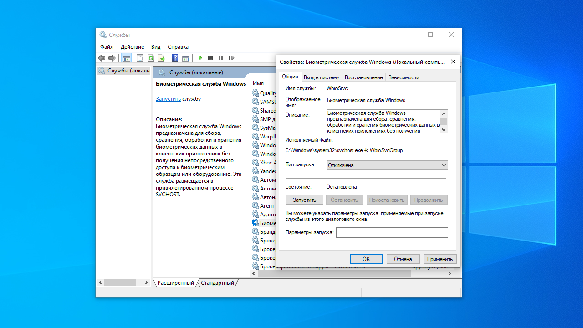
Task: Open Help via blue question mark icon
Action: point(175,58)
